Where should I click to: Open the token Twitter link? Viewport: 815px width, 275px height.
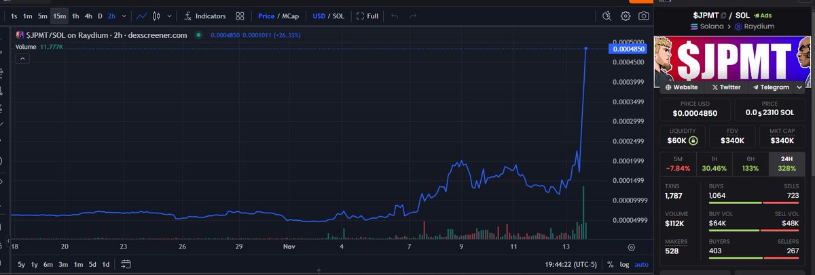[x=726, y=87]
